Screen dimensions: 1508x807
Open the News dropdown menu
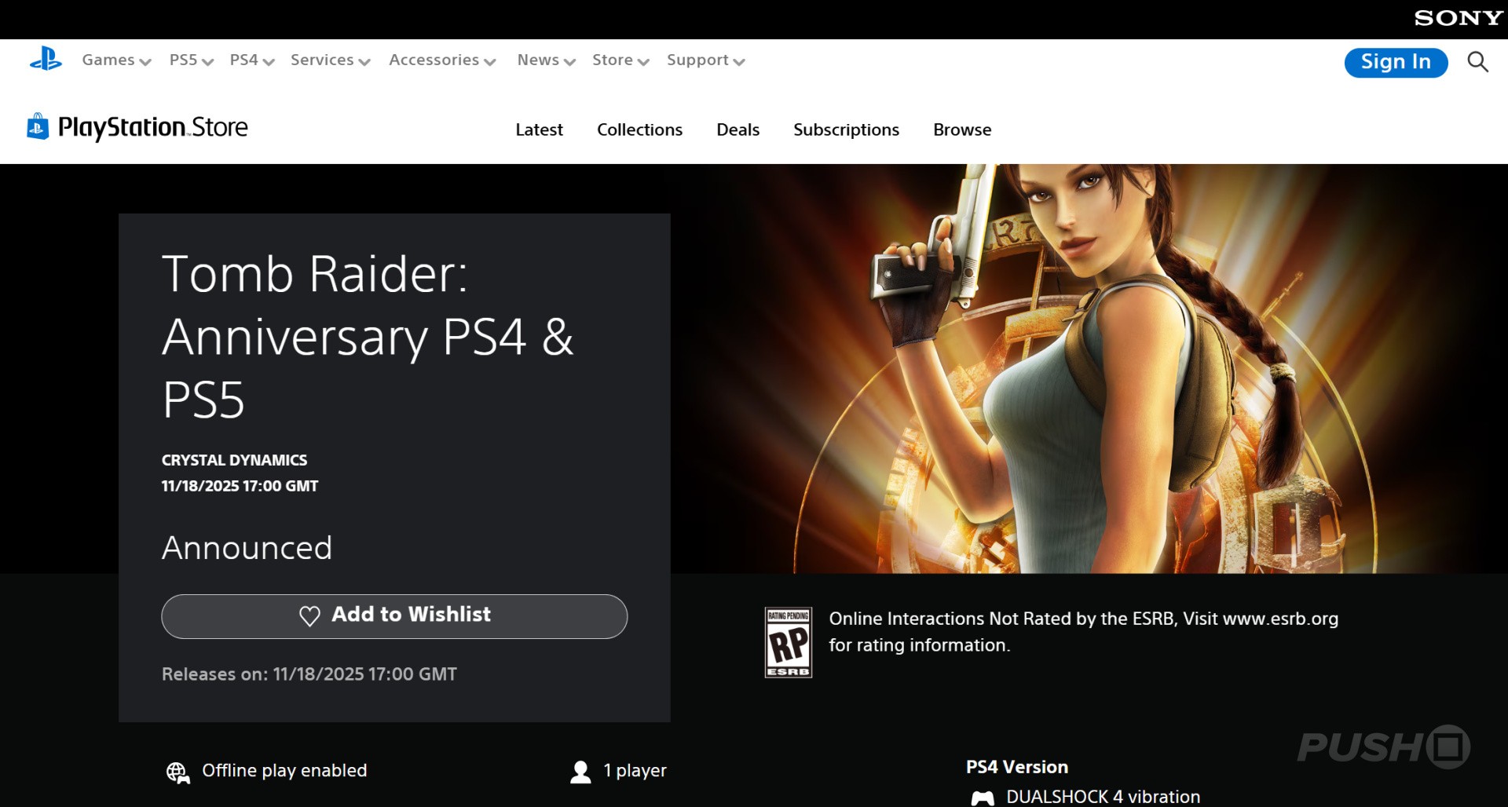[546, 60]
